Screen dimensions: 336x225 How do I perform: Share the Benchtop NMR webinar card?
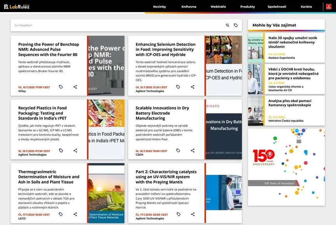click(x=75, y=87)
